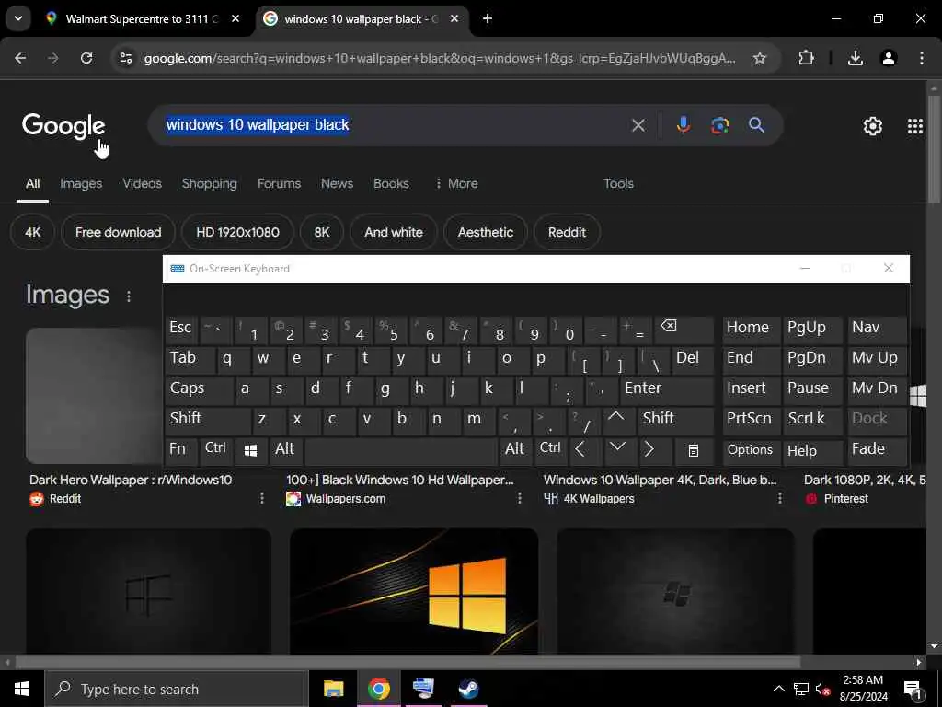This screenshot has height=707, width=942.
Task: Select the News search tab
Action: click(337, 183)
